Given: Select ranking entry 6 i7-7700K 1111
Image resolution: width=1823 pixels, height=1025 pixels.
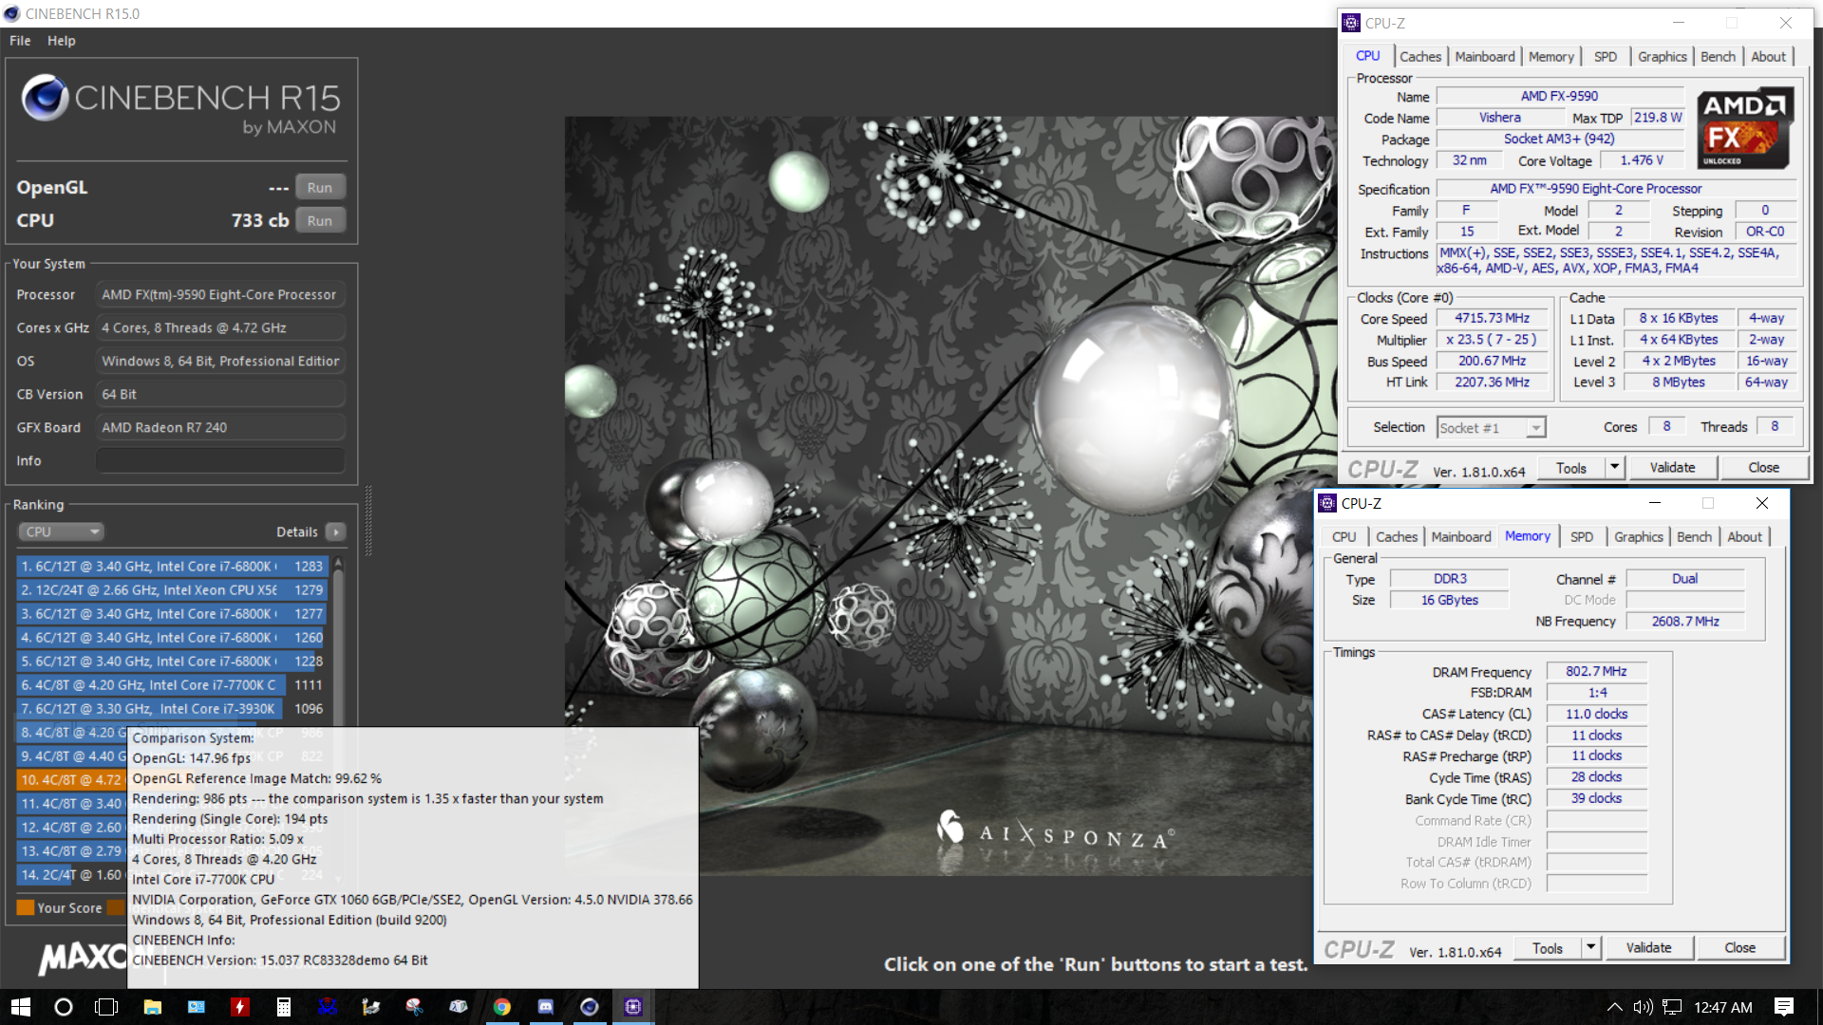Looking at the screenshot, I should pyautogui.click(x=172, y=684).
